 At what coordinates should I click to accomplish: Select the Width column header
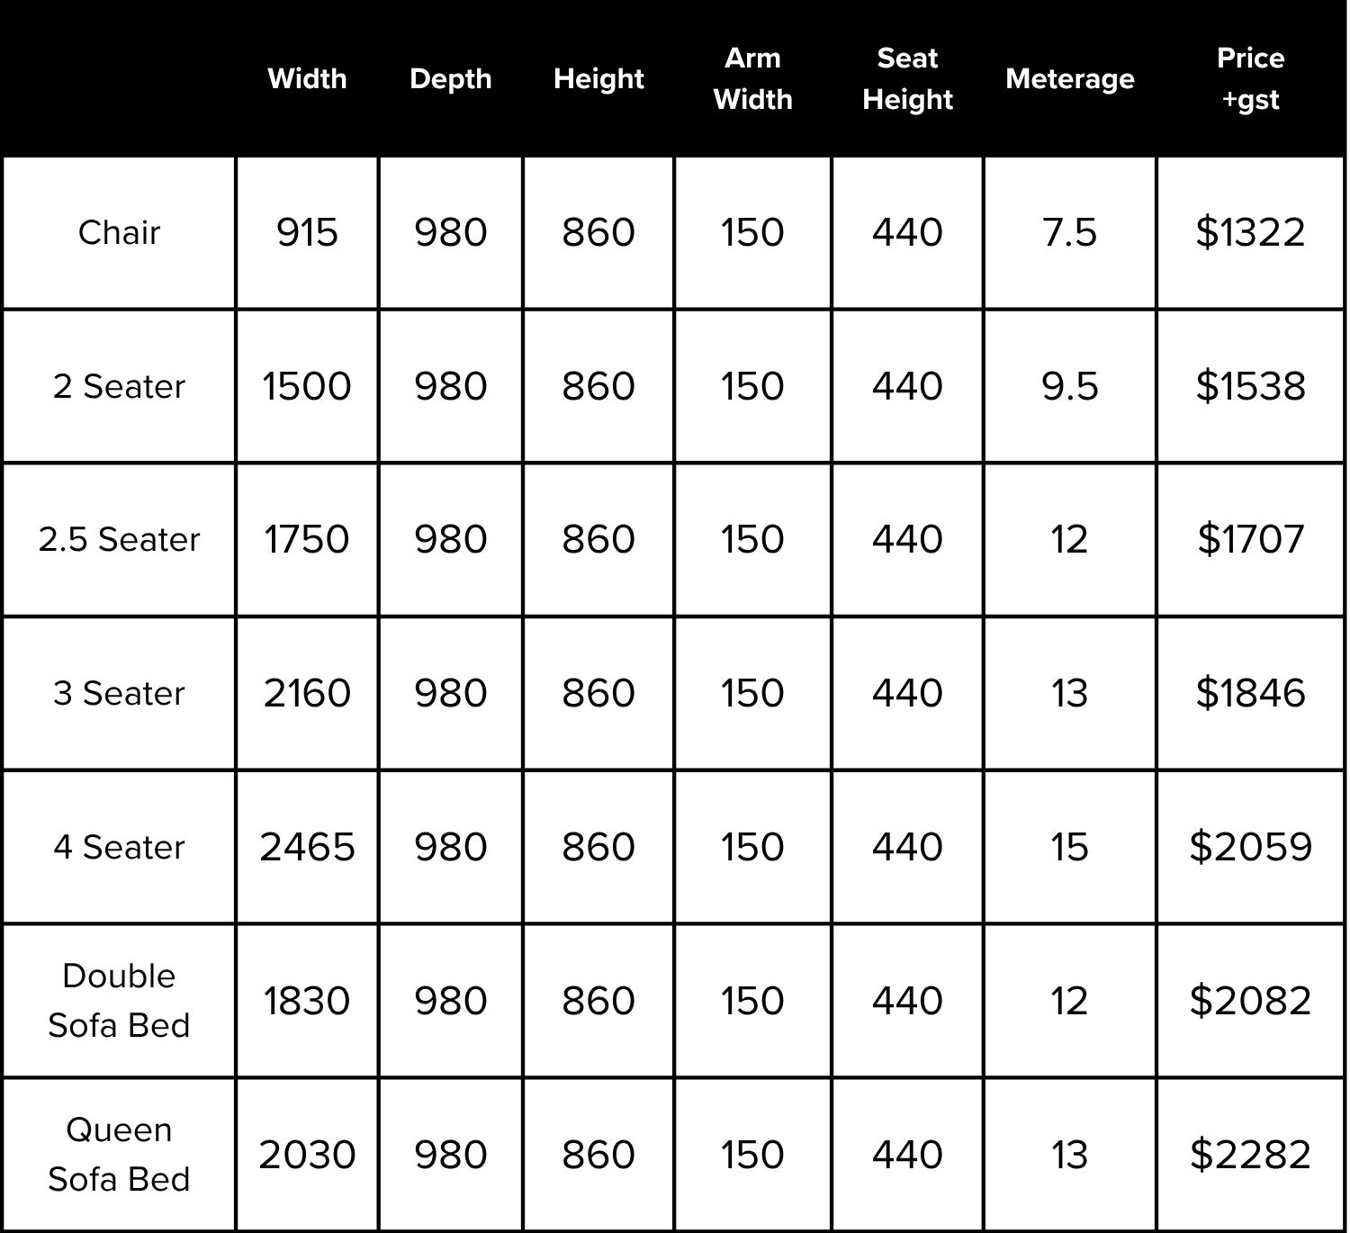pos(307,78)
